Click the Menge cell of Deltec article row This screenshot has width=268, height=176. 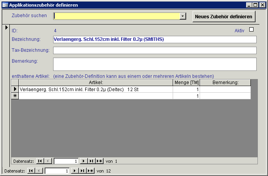[x=186, y=89]
